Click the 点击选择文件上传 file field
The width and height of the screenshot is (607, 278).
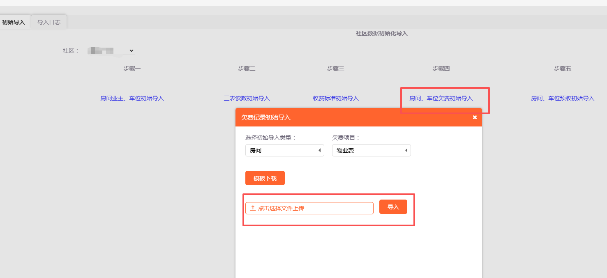point(309,208)
